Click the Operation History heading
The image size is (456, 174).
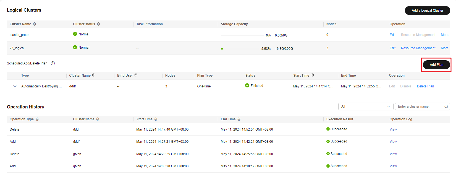point(25,107)
